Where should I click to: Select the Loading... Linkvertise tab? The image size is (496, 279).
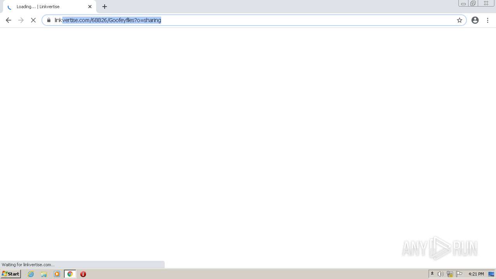coord(50,7)
